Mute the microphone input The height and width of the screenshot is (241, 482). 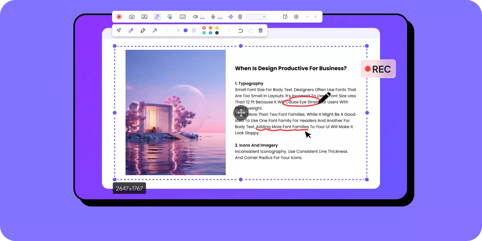coord(213,17)
